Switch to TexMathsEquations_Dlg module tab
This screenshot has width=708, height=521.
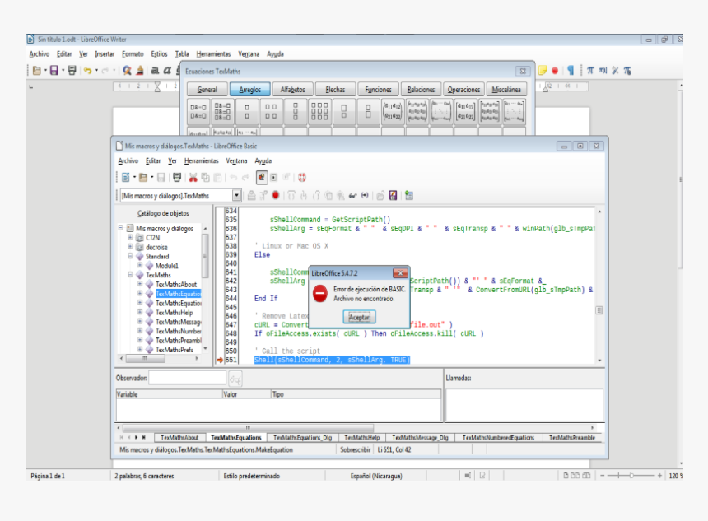302,438
